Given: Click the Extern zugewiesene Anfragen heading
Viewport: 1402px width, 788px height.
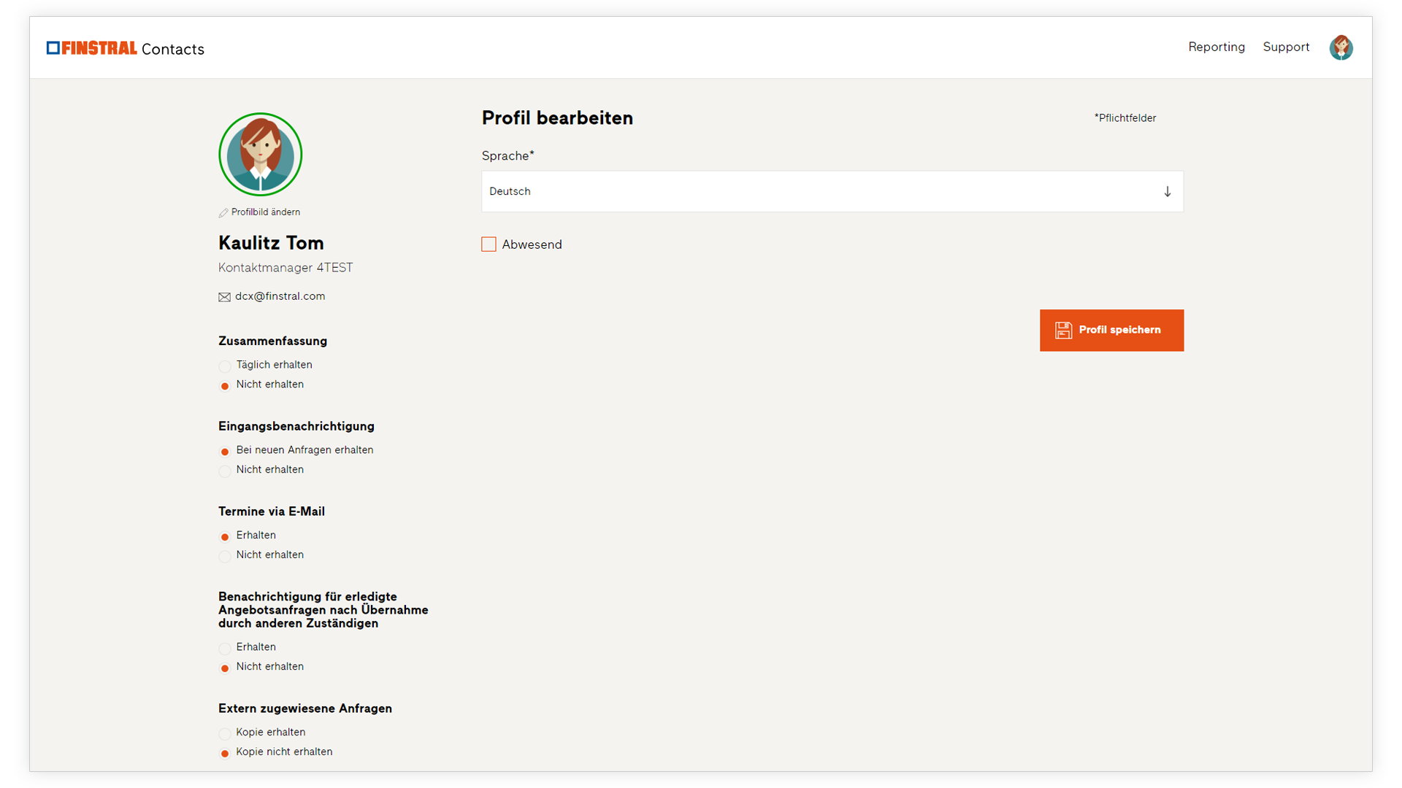Looking at the screenshot, I should tap(305, 708).
